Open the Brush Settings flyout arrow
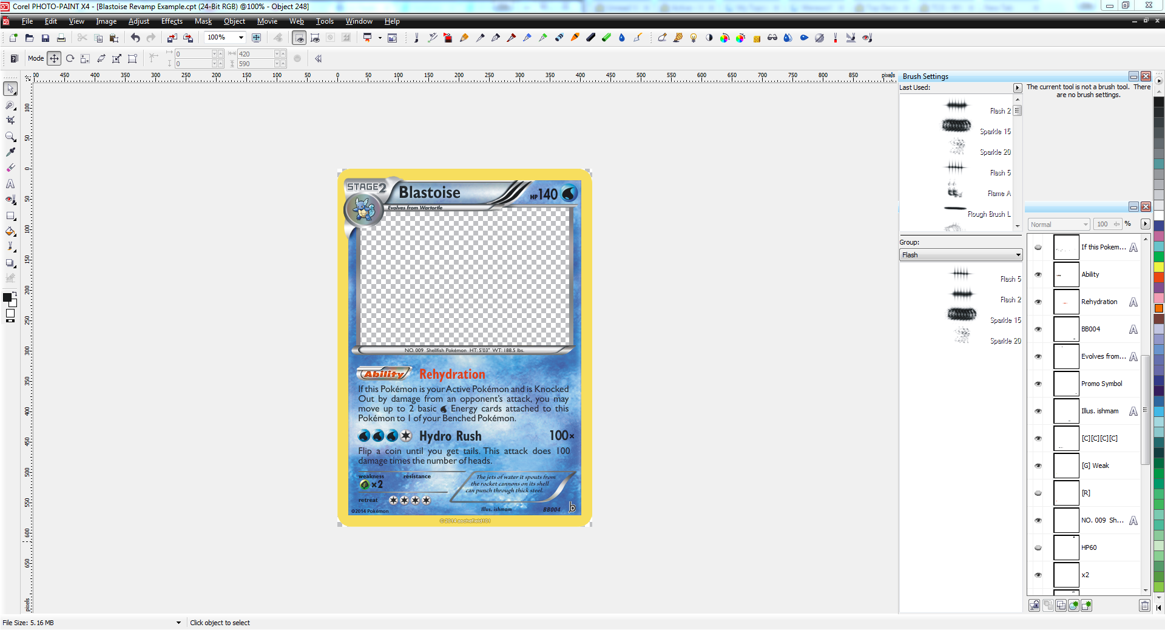1165x630 pixels. click(1018, 88)
